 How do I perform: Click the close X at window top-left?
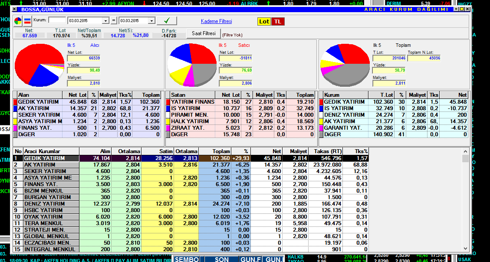coord(14,9)
